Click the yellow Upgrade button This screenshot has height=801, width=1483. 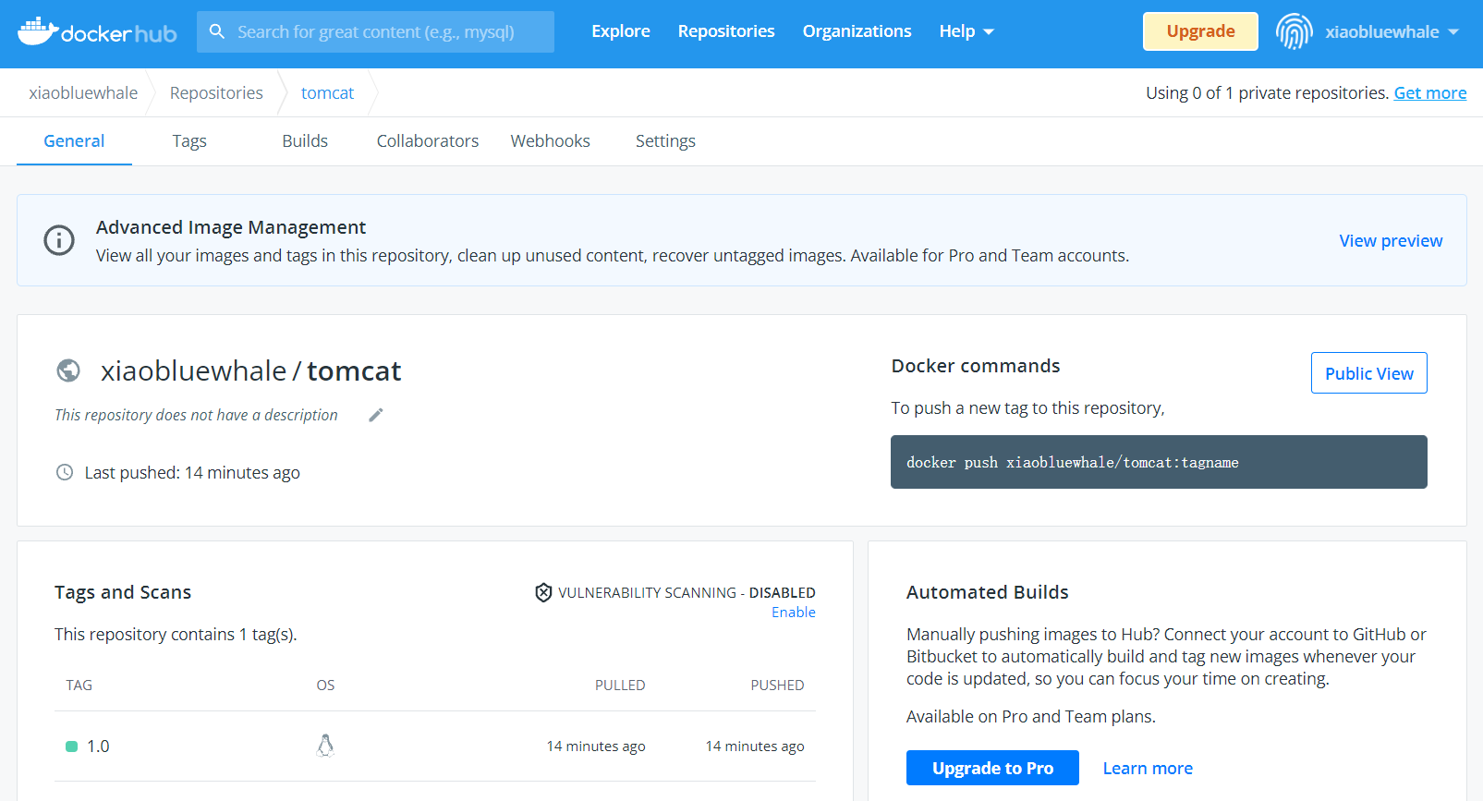(x=1200, y=31)
